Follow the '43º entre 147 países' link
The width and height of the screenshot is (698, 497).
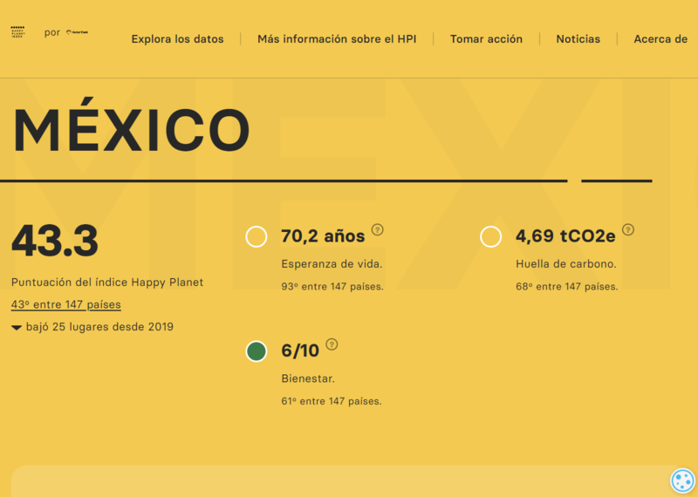pyautogui.click(x=66, y=305)
